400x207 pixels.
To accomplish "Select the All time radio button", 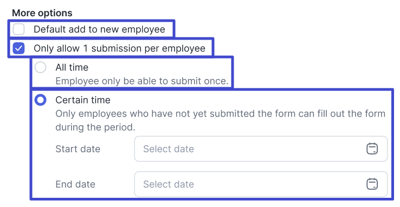I will pos(40,67).
